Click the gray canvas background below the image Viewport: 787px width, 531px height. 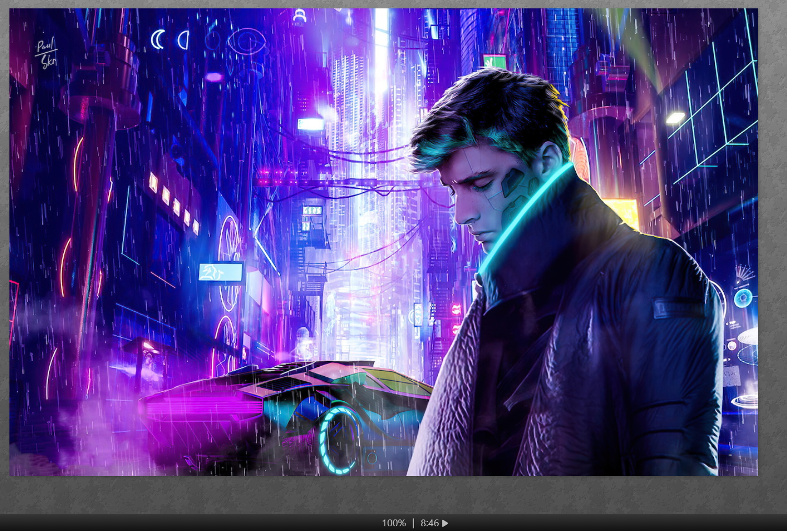[392, 494]
